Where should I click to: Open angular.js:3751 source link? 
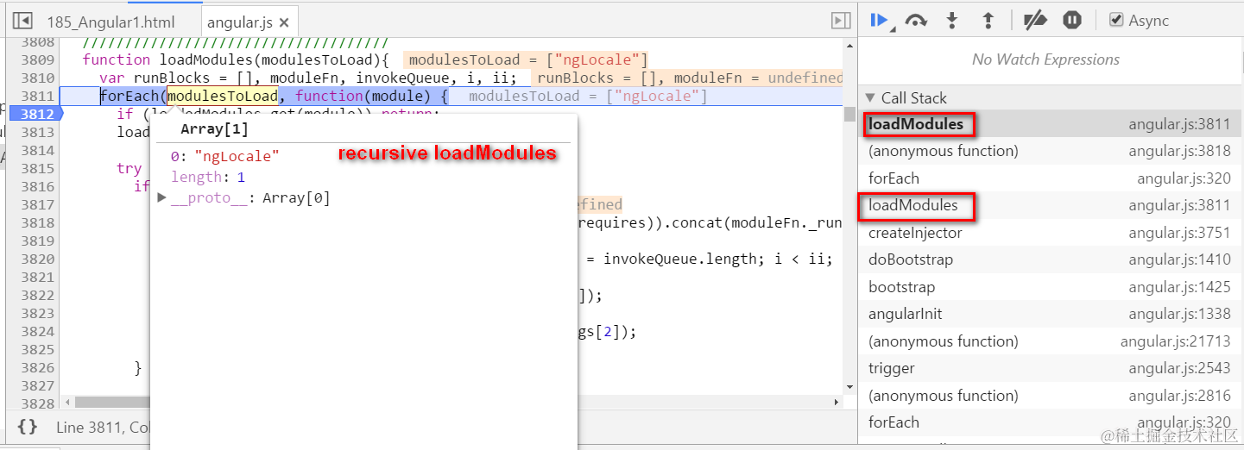pyautogui.click(x=1179, y=233)
